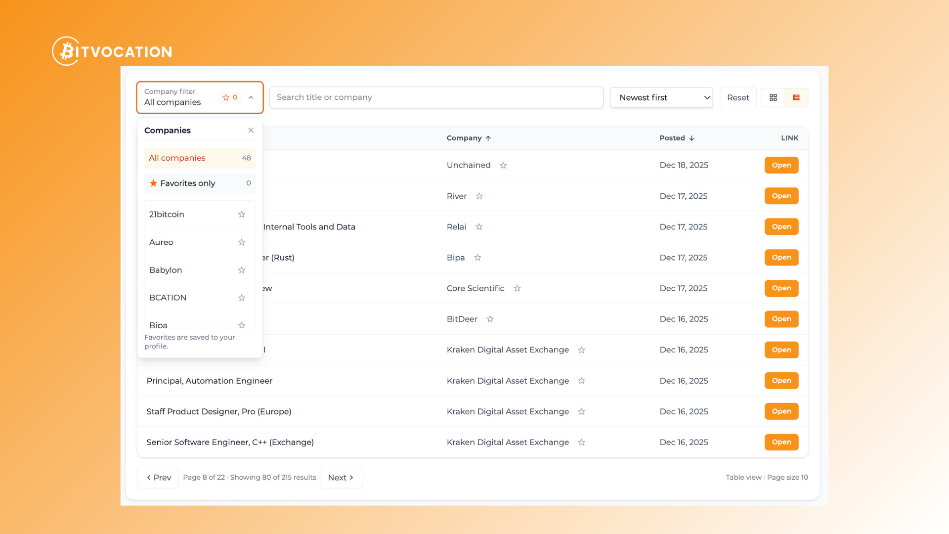This screenshot has width=949, height=534.
Task: Go to the Next page
Action: (x=341, y=477)
